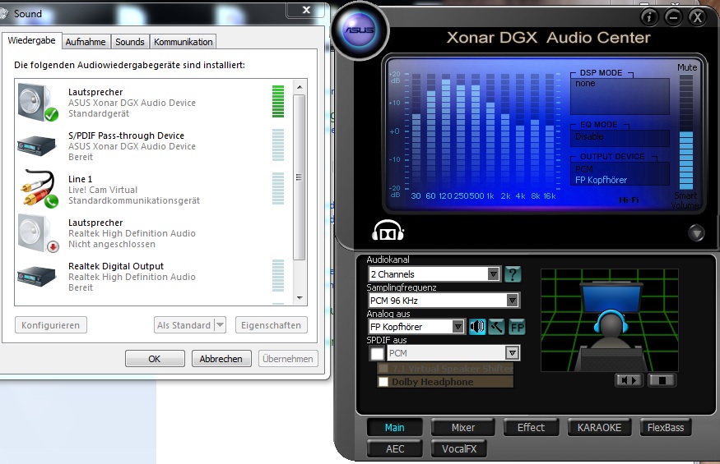This screenshot has height=464, width=720.
Task: Confirm with the OK button
Action: pos(155,359)
